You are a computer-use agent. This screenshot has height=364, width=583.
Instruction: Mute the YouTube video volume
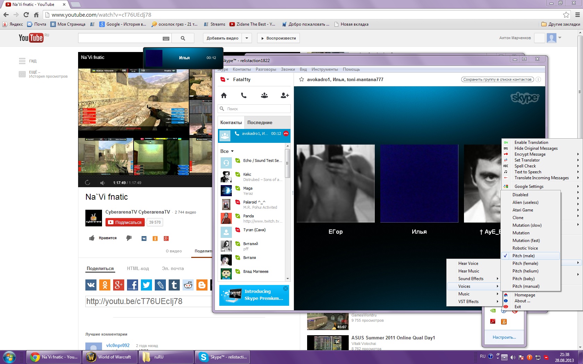(102, 183)
